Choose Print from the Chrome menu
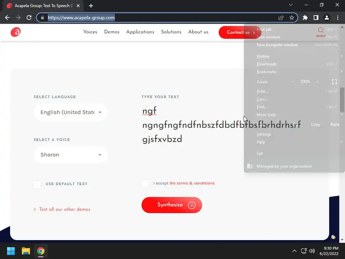The width and height of the screenshot is (345, 259). tap(294, 91)
